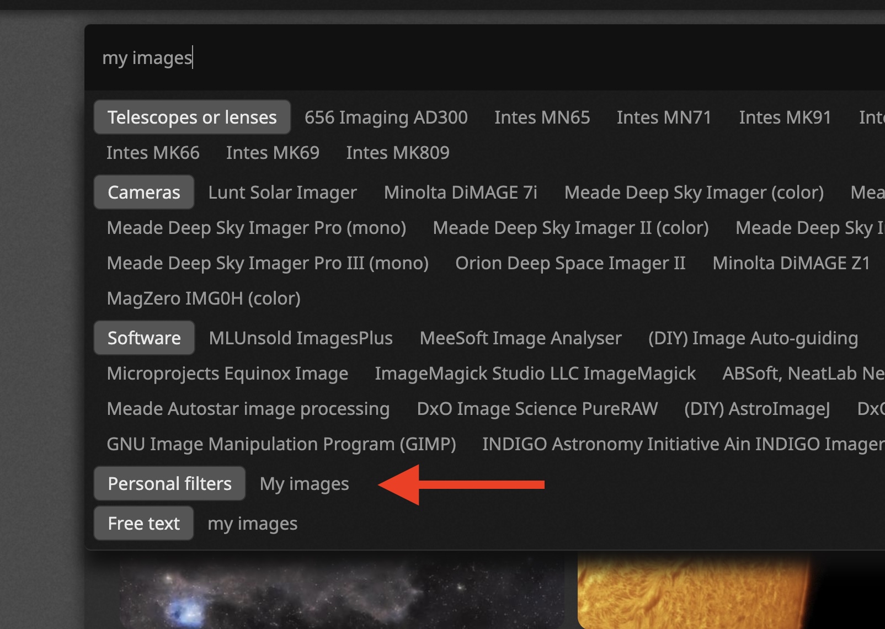The height and width of the screenshot is (629, 885).
Task: Select MeeSoft Image Analyser software
Action: pyautogui.click(x=520, y=338)
